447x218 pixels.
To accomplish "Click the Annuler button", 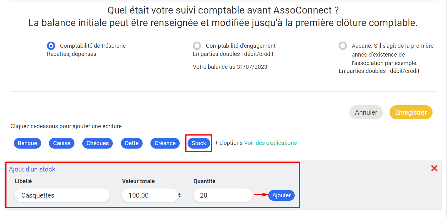I will [x=366, y=112].
